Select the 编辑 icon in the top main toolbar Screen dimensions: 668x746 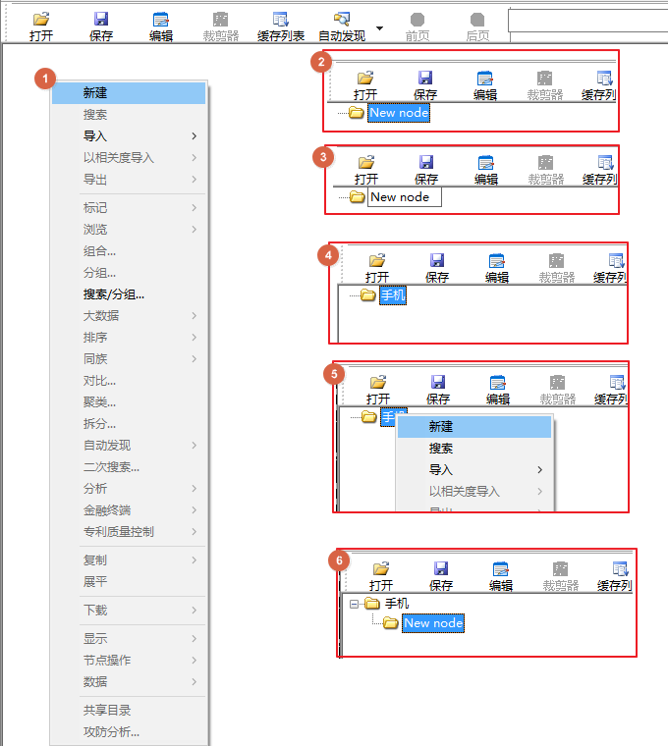point(160,20)
